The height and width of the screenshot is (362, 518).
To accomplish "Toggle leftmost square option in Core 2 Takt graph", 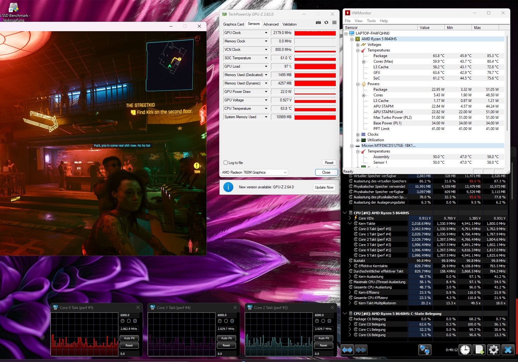I will click(317, 321).
